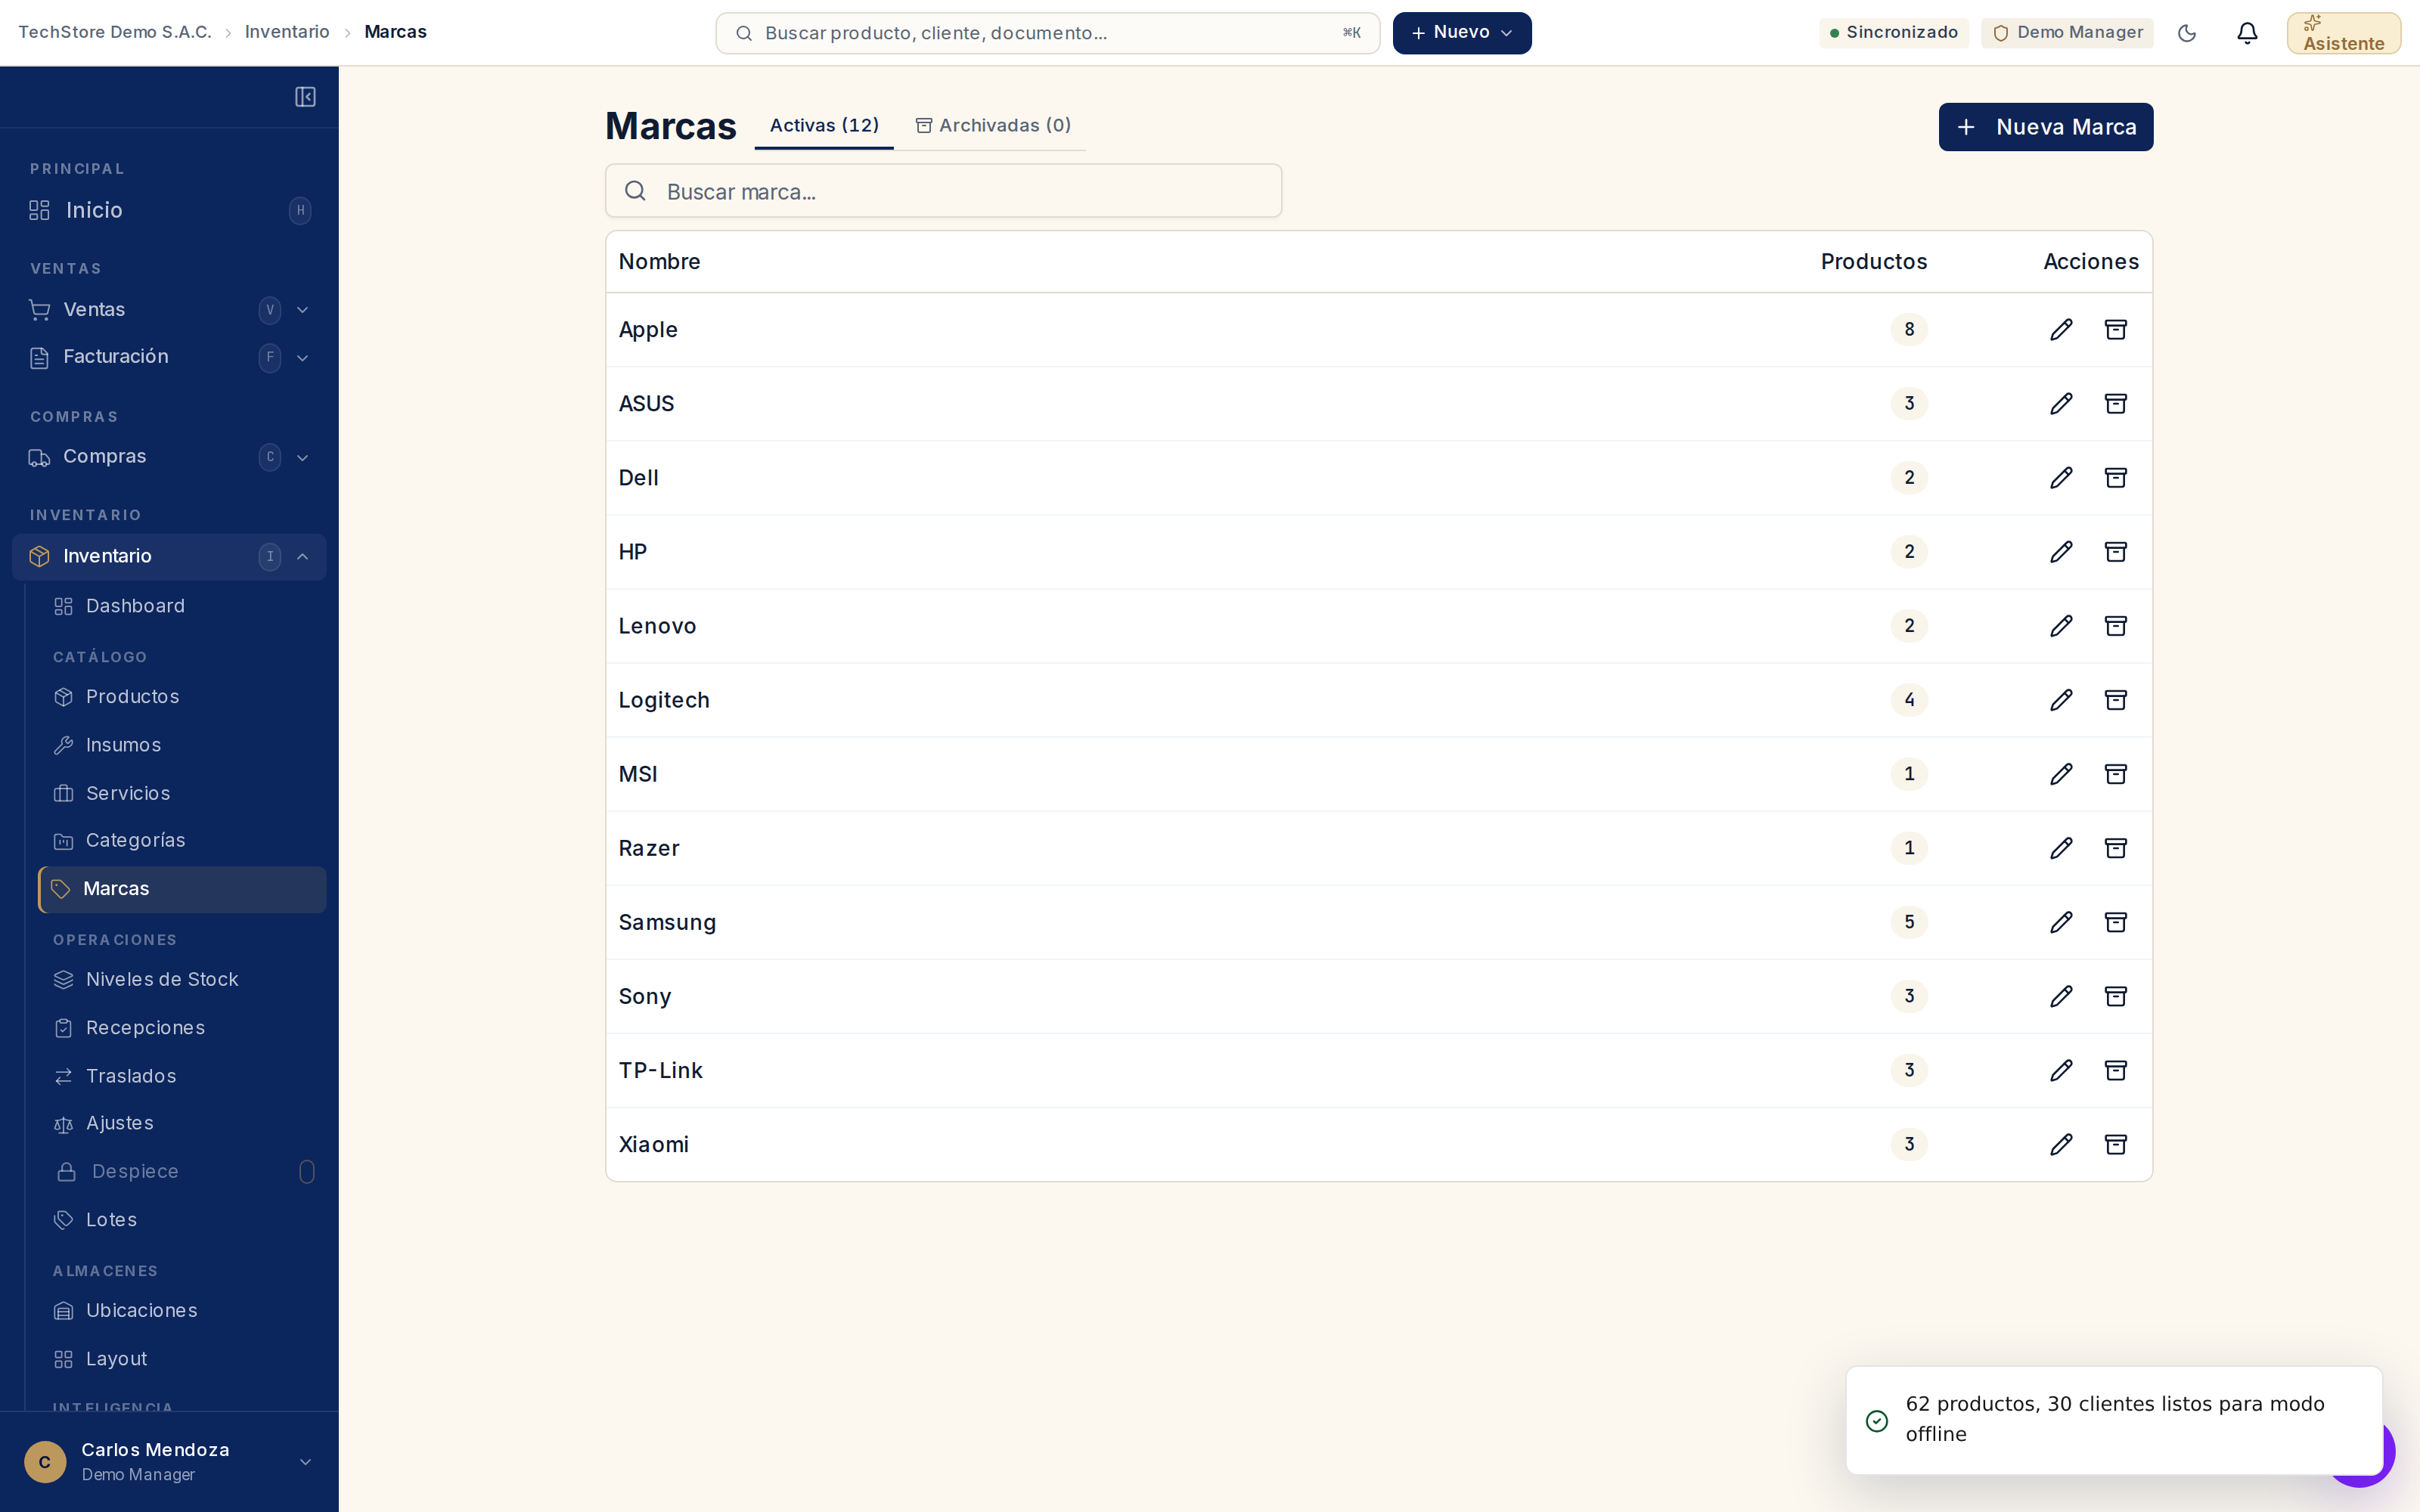Expand the Facturación menu chevron
Image resolution: width=2420 pixels, height=1512 pixels.
pyautogui.click(x=302, y=358)
